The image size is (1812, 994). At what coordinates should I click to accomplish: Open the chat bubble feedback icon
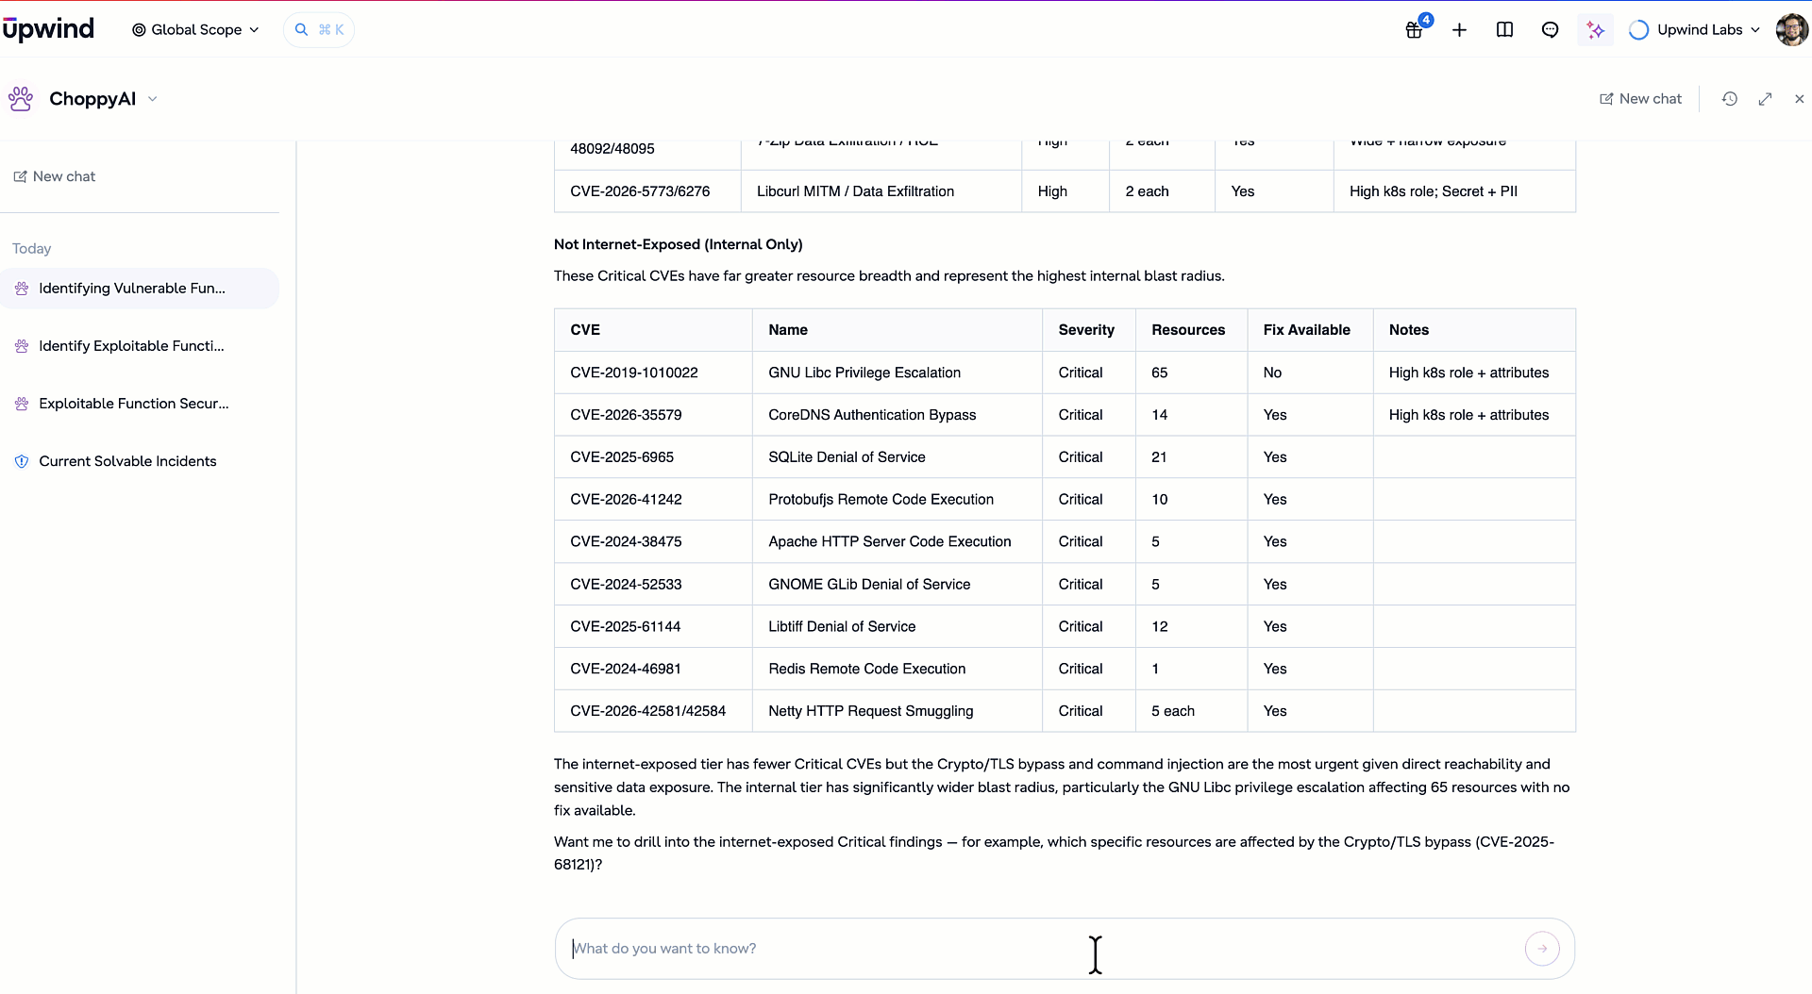1550,30
